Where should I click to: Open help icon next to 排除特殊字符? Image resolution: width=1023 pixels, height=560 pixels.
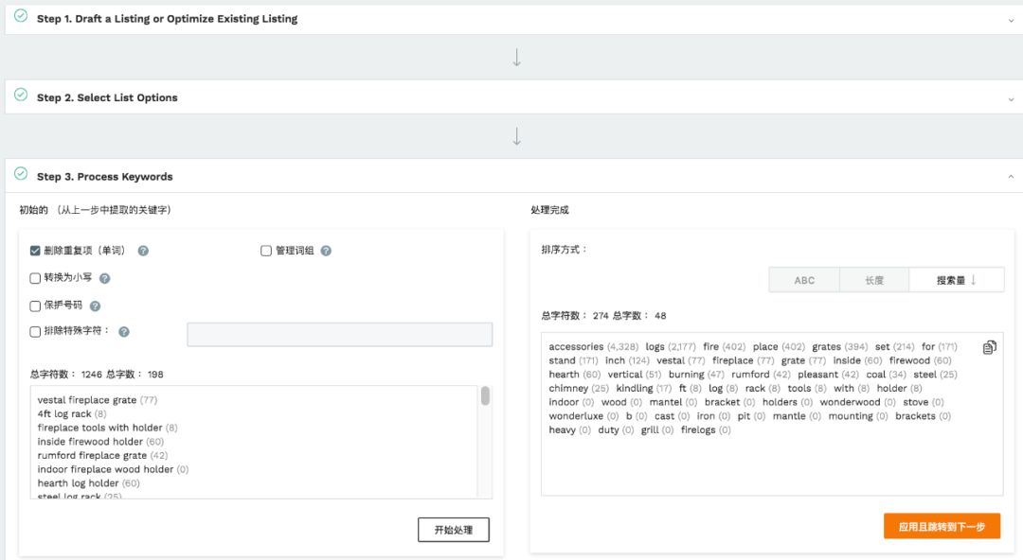(x=124, y=332)
